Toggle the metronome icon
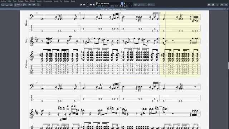The width and height of the screenshot is (229, 129). pyautogui.click(x=125, y=4)
